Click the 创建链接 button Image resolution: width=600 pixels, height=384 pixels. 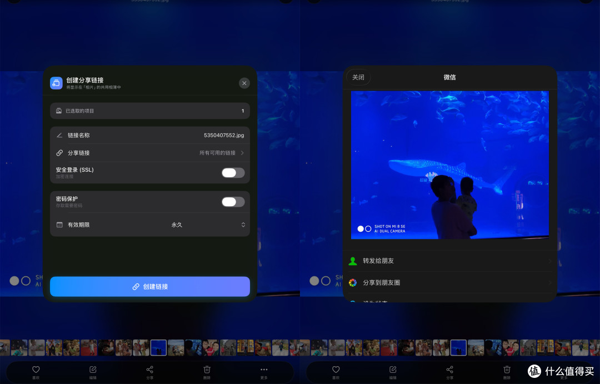[150, 286]
